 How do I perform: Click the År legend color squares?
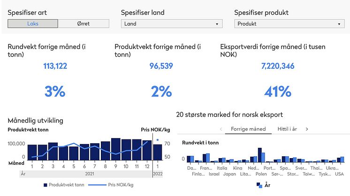click(259, 185)
